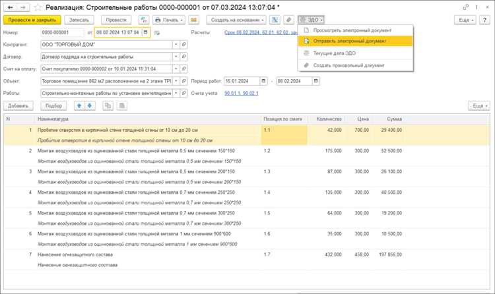
Task: Expand the Счет на оплату dropdown arrow
Action: tap(176, 69)
